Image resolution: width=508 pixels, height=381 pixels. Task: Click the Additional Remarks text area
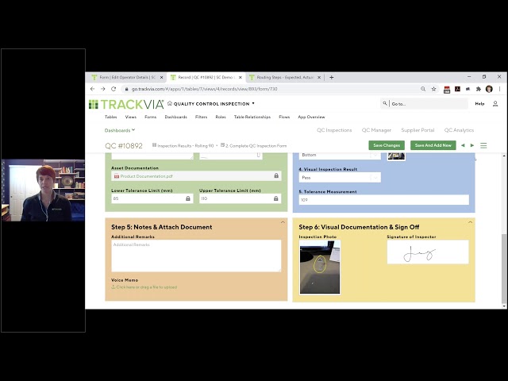click(x=196, y=256)
